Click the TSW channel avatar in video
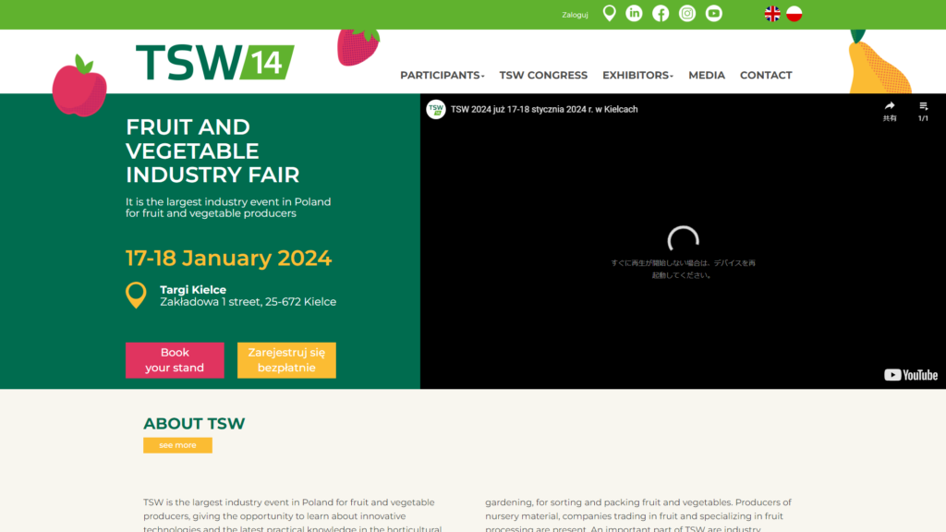The image size is (946, 532). pyautogui.click(x=436, y=109)
